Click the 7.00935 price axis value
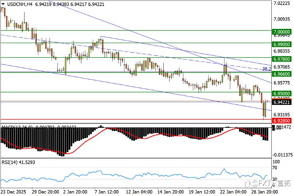 tap(282, 19)
